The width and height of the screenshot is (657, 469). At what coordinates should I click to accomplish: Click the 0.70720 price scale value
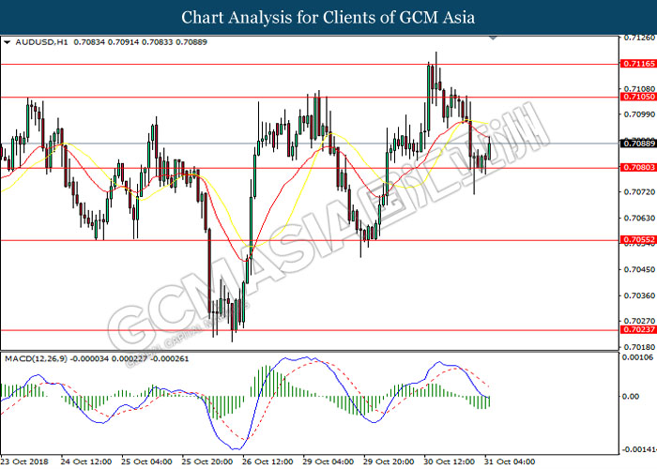(639, 192)
